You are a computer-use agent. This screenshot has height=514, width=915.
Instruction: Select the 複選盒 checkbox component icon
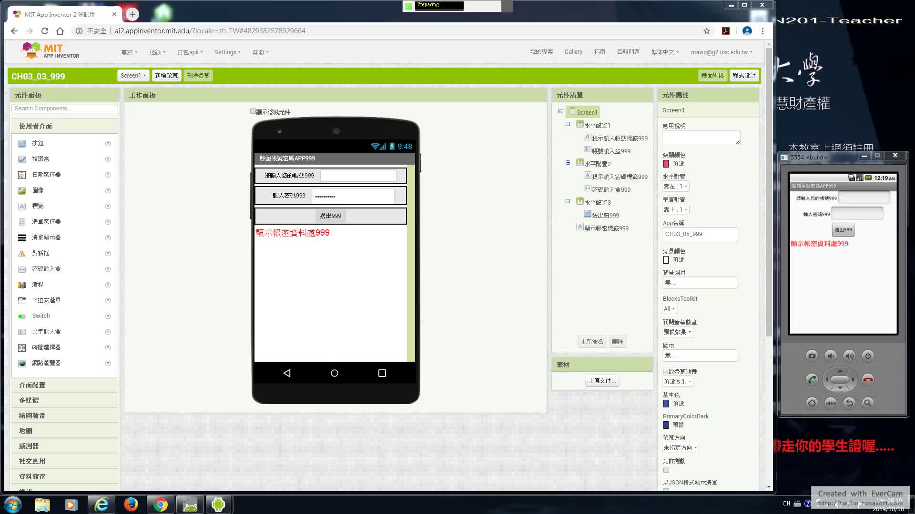tap(22, 159)
